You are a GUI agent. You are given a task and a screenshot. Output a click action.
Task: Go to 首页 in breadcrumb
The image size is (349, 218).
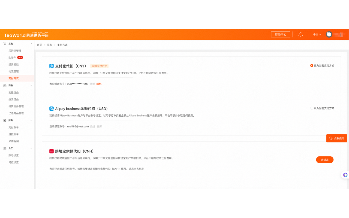click(x=40, y=45)
